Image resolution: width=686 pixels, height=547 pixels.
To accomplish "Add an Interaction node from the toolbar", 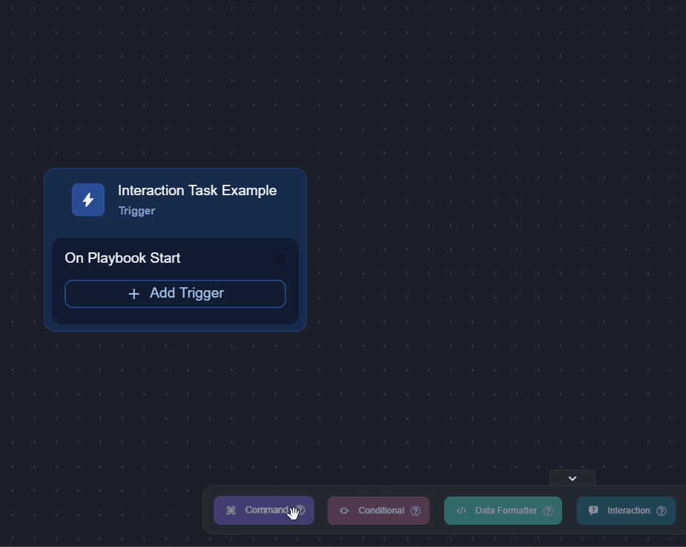I will pyautogui.click(x=626, y=510).
